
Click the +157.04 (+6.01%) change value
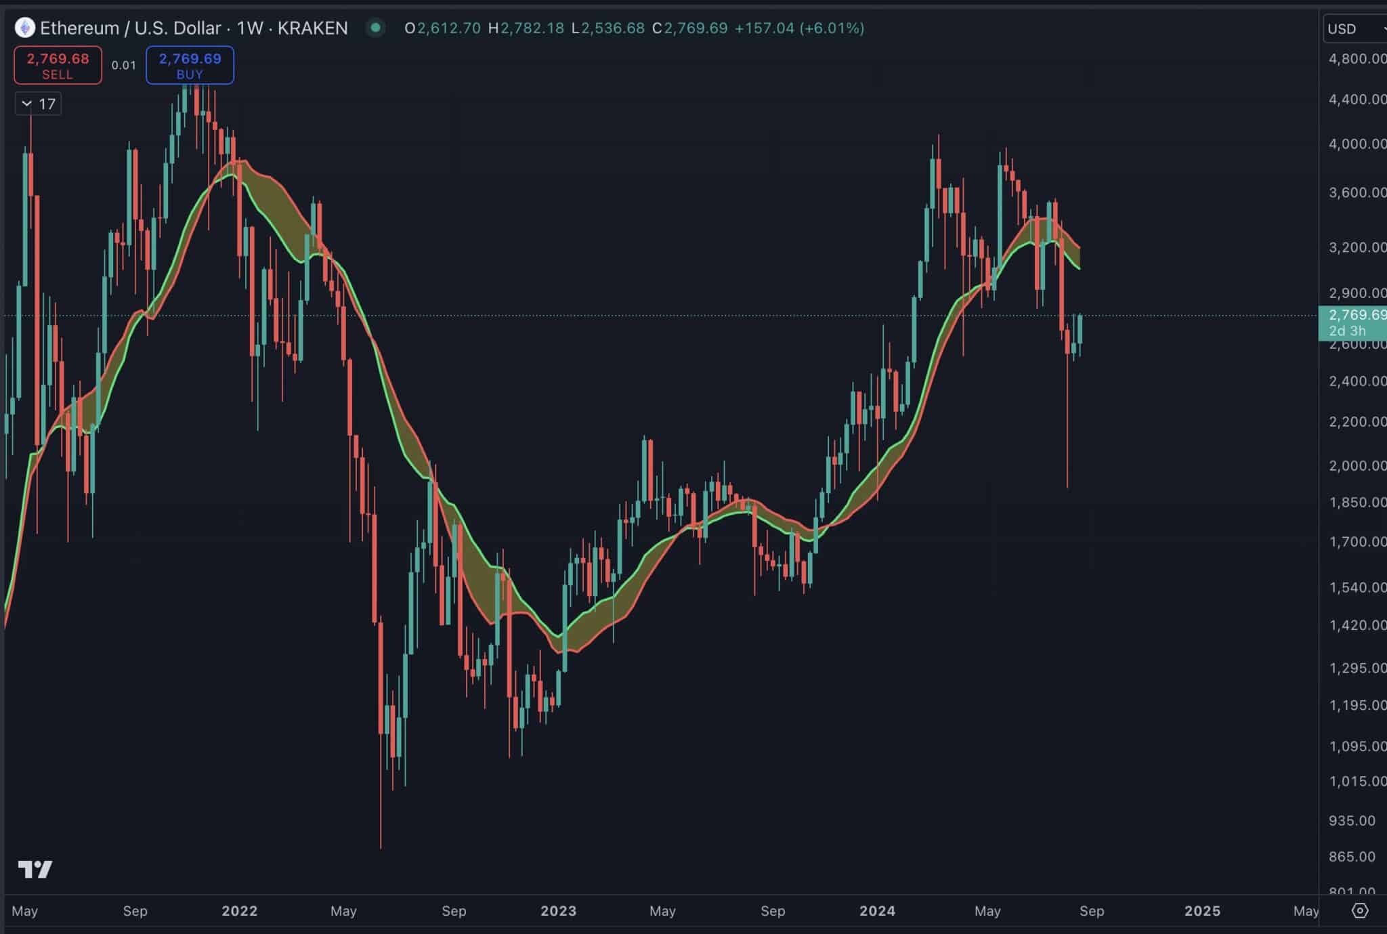point(799,28)
